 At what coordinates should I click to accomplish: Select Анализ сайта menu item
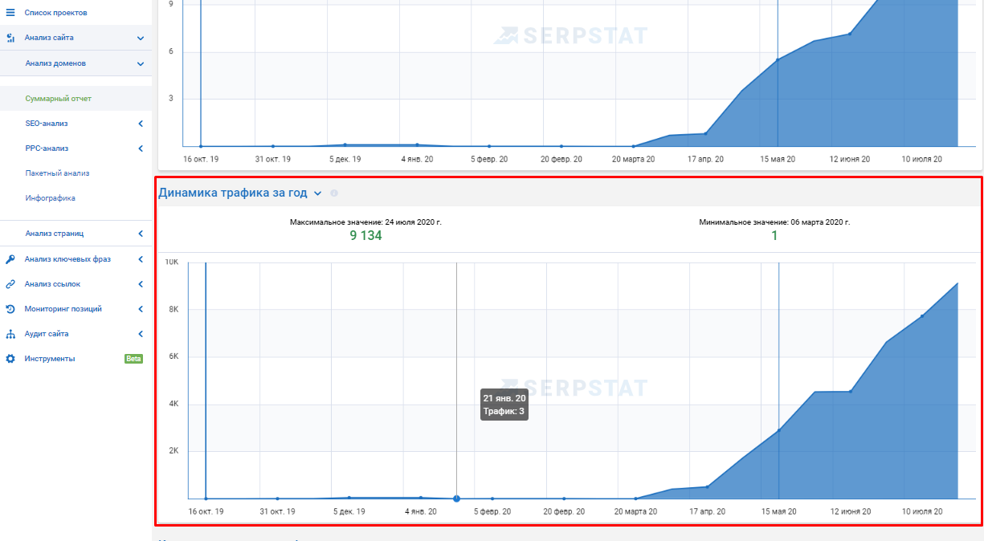[x=49, y=38]
